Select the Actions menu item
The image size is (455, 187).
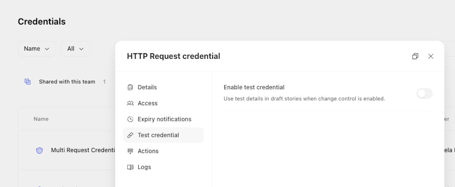148,151
